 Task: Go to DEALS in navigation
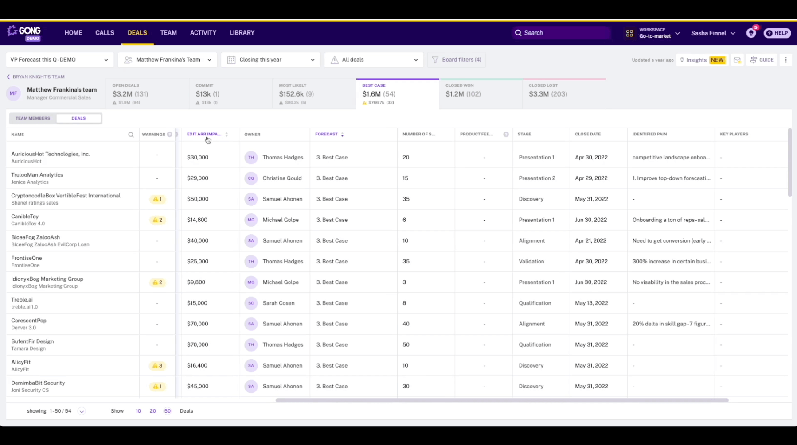[137, 33]
